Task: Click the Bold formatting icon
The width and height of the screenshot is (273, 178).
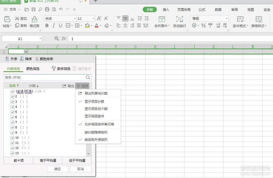Action: (47, 25)
